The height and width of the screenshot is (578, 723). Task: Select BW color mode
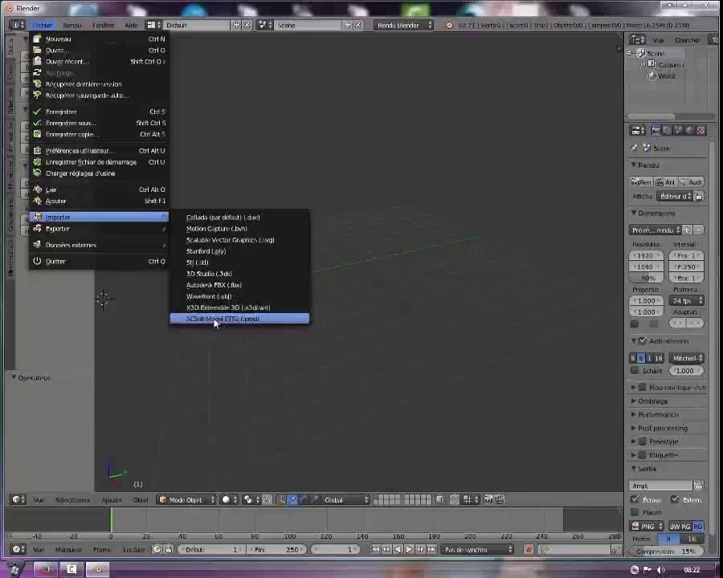(674, 527)
